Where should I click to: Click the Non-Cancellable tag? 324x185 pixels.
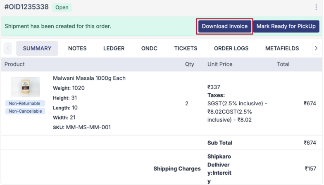click(x=25, y=111)
